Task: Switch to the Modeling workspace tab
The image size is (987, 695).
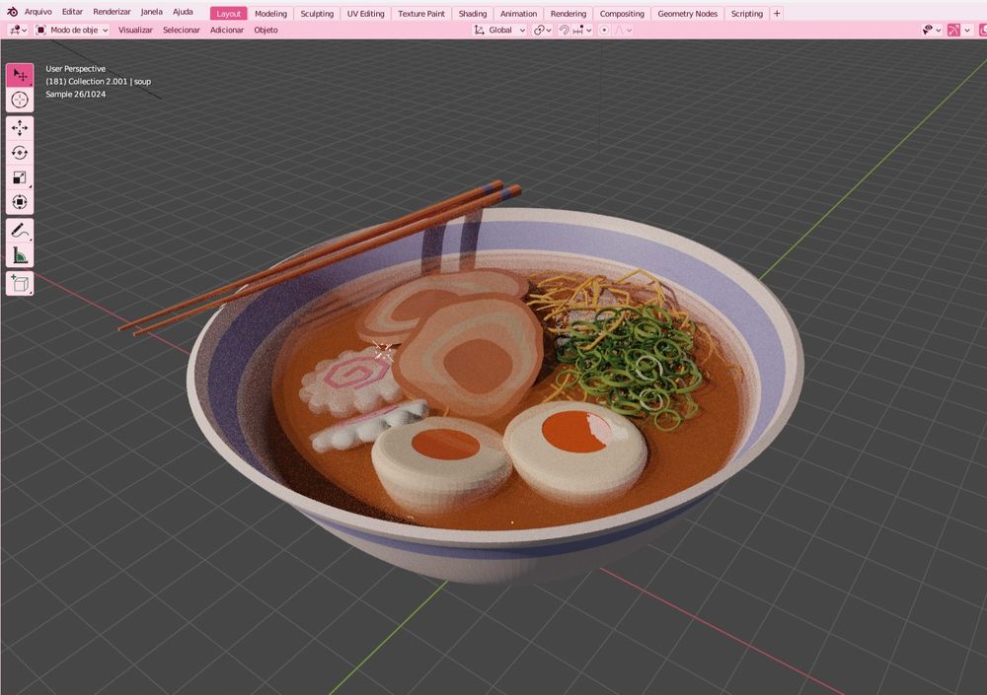Action: [270, 13]
